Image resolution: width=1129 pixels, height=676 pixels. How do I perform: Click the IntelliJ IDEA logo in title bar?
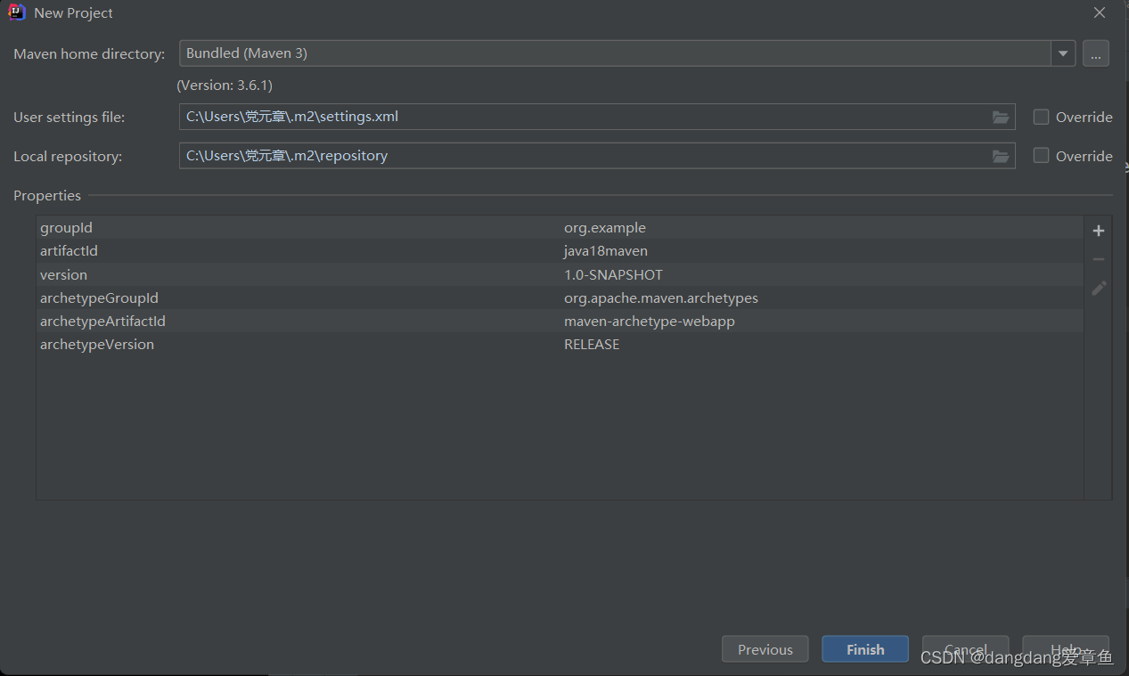click(x=17, y=12)
